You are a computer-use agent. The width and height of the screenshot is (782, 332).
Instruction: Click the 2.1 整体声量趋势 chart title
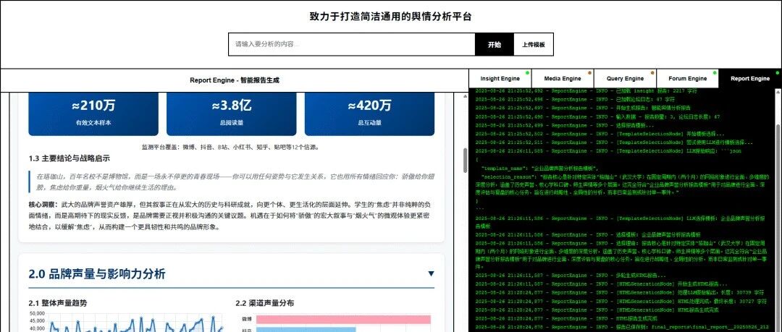58,303
